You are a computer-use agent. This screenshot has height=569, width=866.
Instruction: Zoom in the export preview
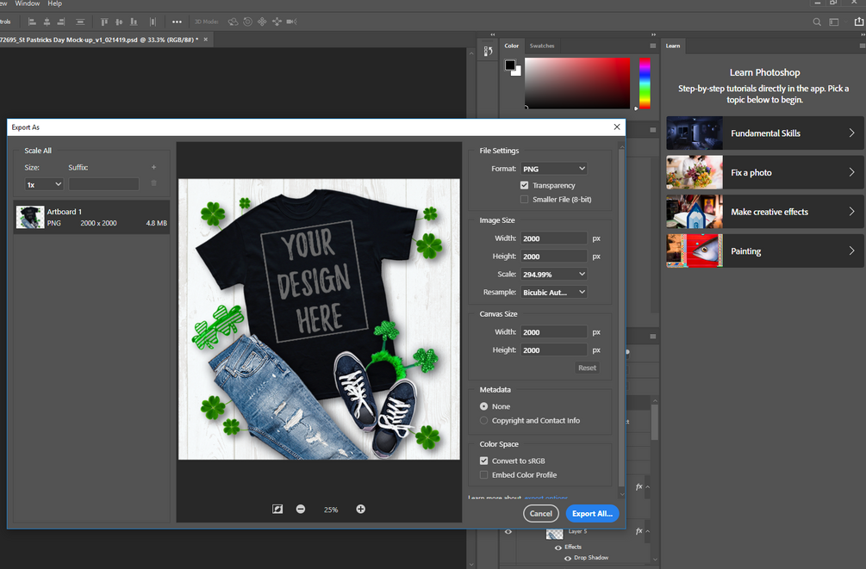(x=360, y=510)
